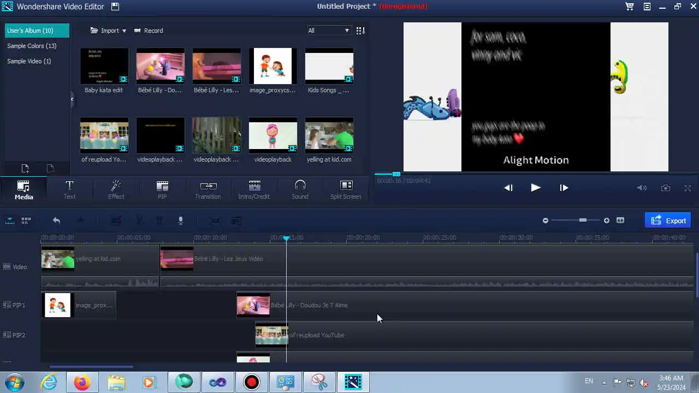
Task: Step to the previous frame
Action: 508,188
